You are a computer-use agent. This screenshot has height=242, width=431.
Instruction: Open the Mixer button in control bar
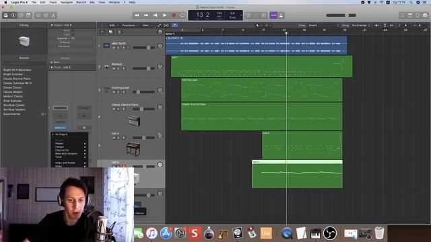(46, 15)
